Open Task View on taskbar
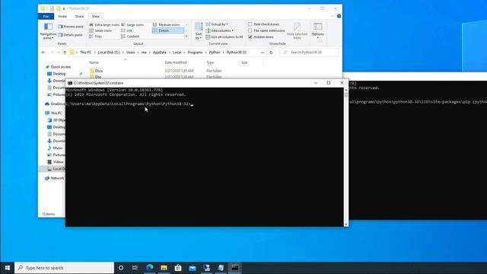Screen dimensions: 487x274 tap(135, 268)
